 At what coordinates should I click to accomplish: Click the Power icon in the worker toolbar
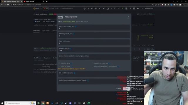85,8
